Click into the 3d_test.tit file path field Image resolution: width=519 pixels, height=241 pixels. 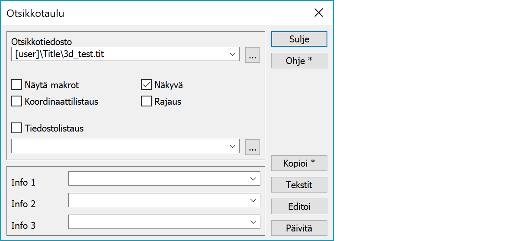click(117, 55)
